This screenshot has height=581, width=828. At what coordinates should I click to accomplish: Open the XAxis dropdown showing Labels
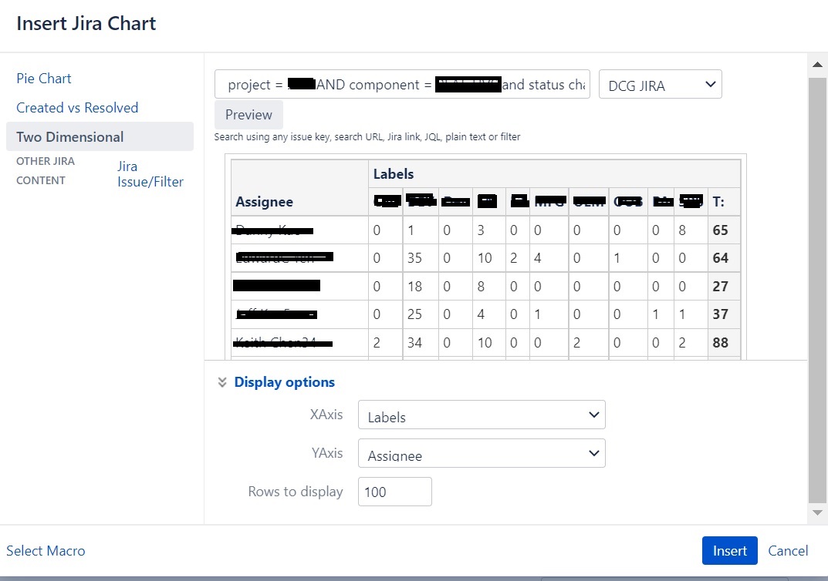pos(482,415)
